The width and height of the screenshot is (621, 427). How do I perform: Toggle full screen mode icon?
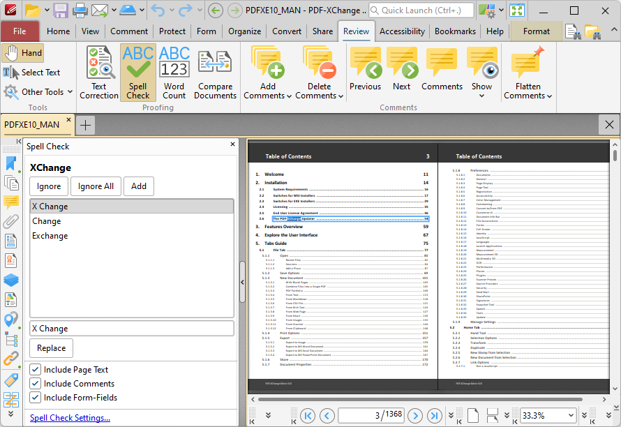click(x=517, y=10)
